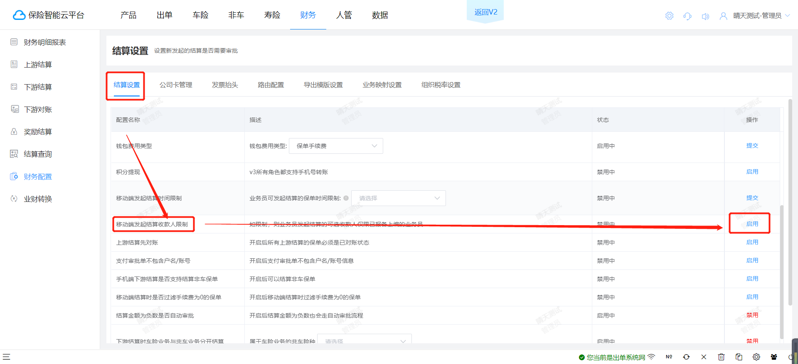Viewport: 798px width, 364px height.
Task: Click 启用 for 移动端发起结算收款人限制
Action: click(752, 224)
